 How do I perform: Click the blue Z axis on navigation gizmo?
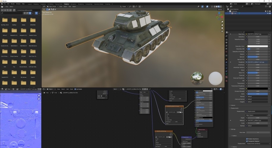pyautogui.click(x=219, y=13)
